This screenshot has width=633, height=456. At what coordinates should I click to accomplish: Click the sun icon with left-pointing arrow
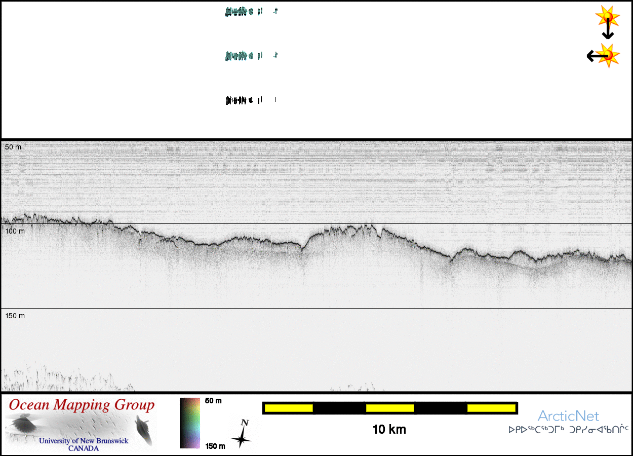(607, 55)
